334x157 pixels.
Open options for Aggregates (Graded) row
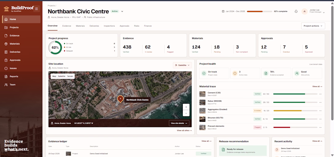(x=320, y=111)
